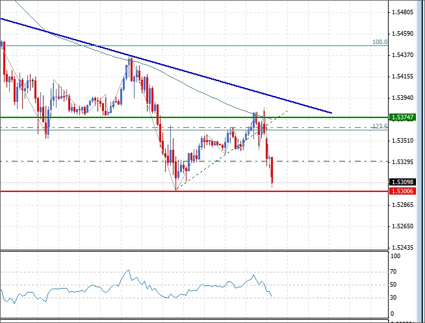Click the 30 level on oscillator scale
This screenshot has height=323, width=425.
[393, 298]
